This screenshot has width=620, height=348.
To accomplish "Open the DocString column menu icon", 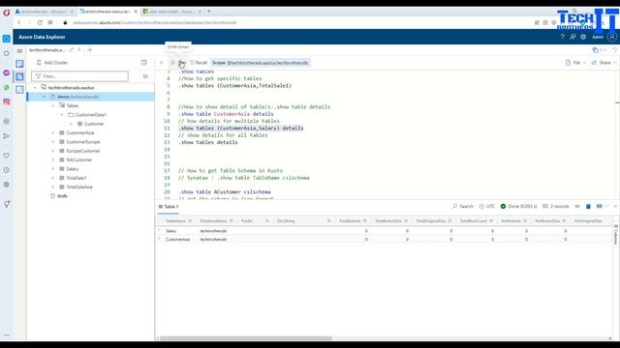I will pyautogui.click(x=329, y=221).
